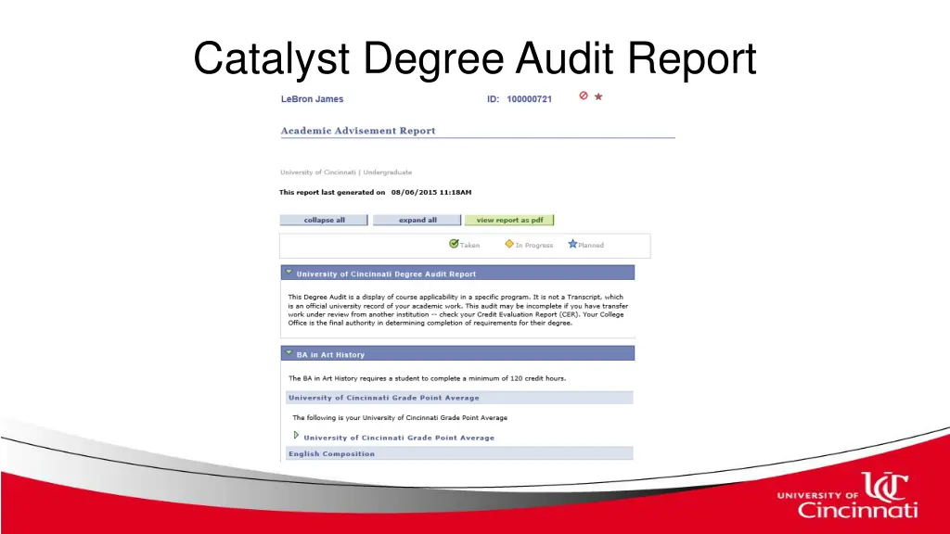Expand the University of Cincinnati Grade Point Average row
This screenshot has height=534, width=950.
click(296, 436)
